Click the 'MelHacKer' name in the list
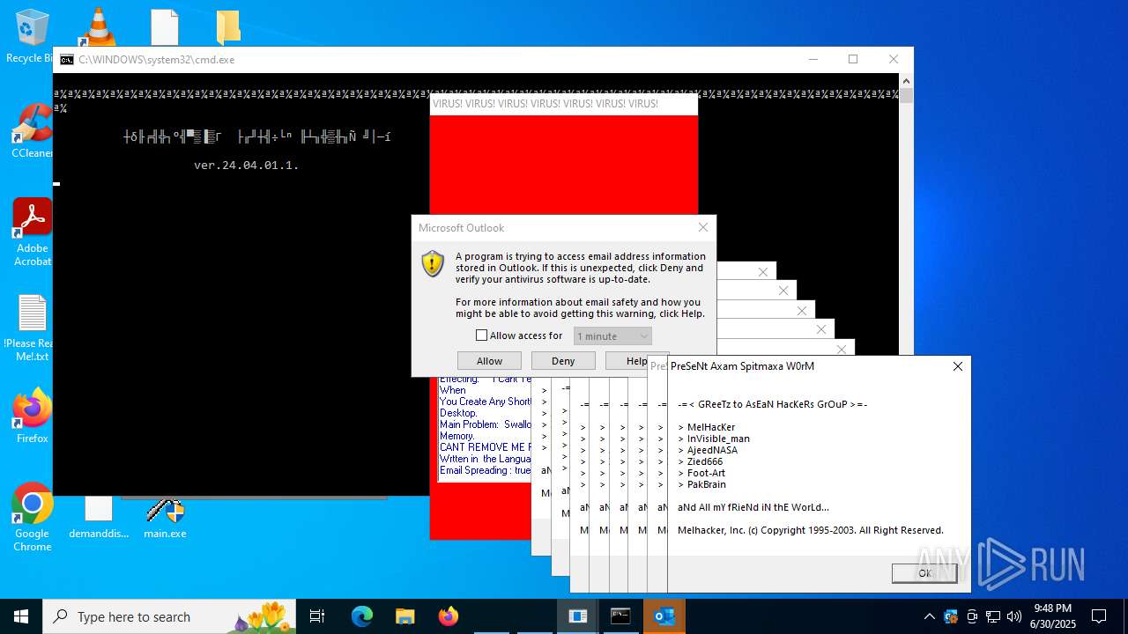Screen dimensions: 1128x634 [x=711, y=427]
